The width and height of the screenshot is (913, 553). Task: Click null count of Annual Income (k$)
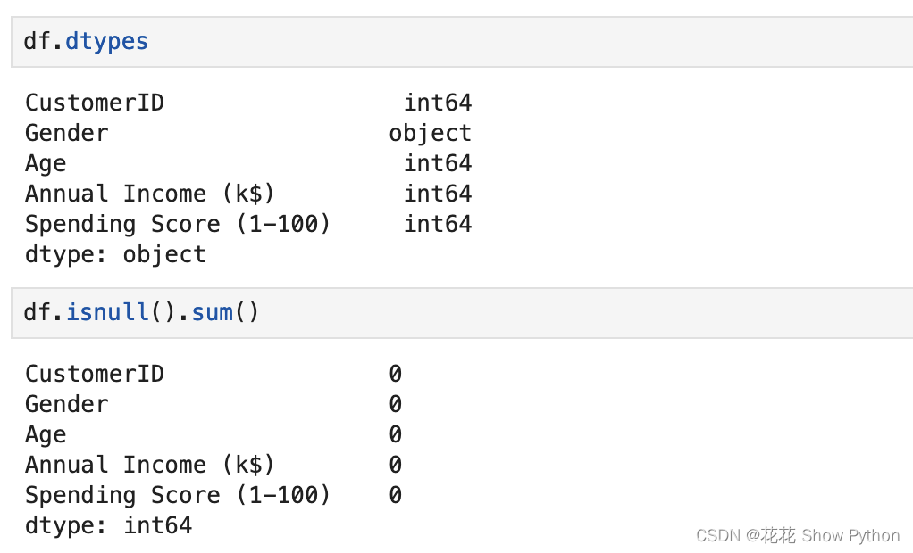coord(395,465)
